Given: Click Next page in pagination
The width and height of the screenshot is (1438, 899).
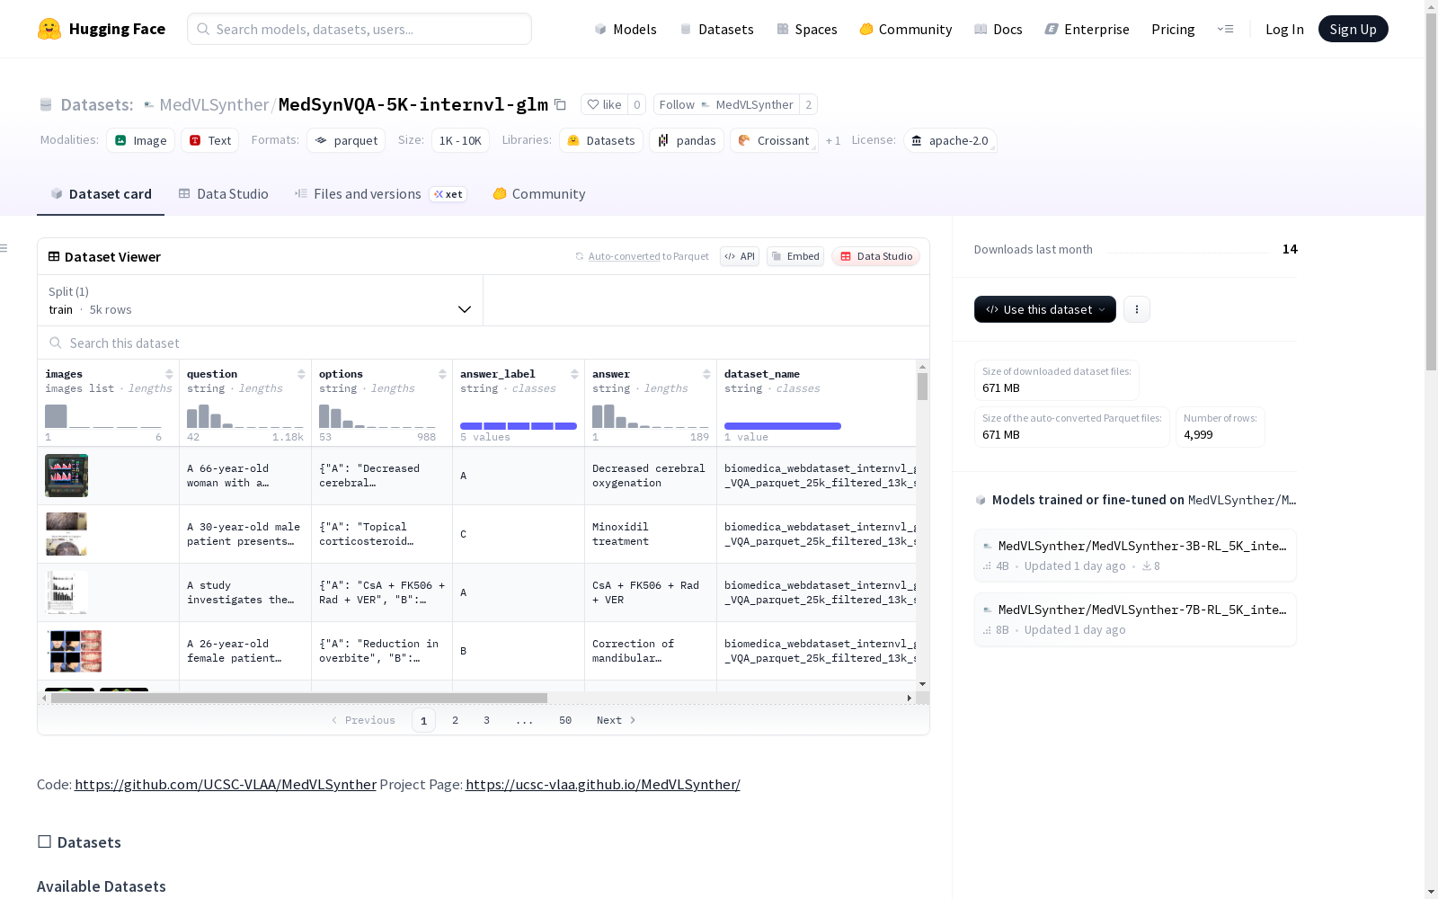Looking at the screenshot, I should pos(617,720).
